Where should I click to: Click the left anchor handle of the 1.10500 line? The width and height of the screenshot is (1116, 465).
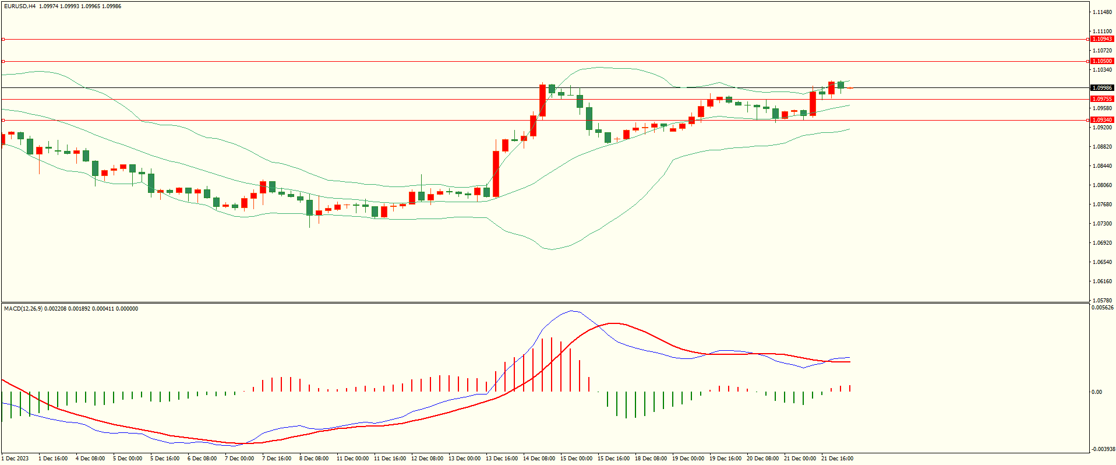[x=3, y=61]
